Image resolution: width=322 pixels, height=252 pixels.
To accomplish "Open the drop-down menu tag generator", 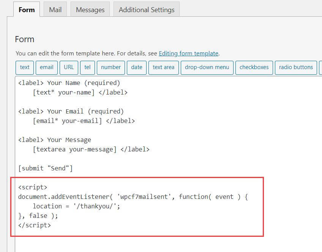I will coord(207,67).
